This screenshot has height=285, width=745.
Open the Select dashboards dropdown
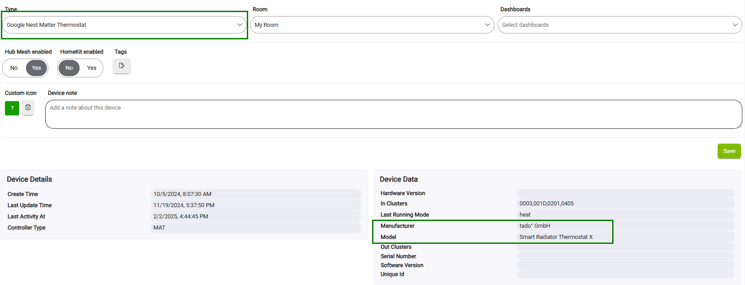point(619,25)
